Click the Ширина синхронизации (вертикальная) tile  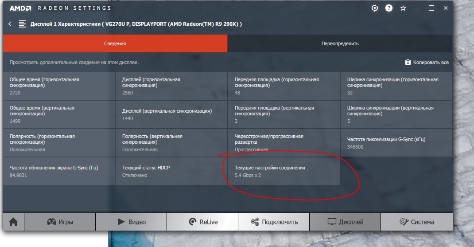click(396, 114)
